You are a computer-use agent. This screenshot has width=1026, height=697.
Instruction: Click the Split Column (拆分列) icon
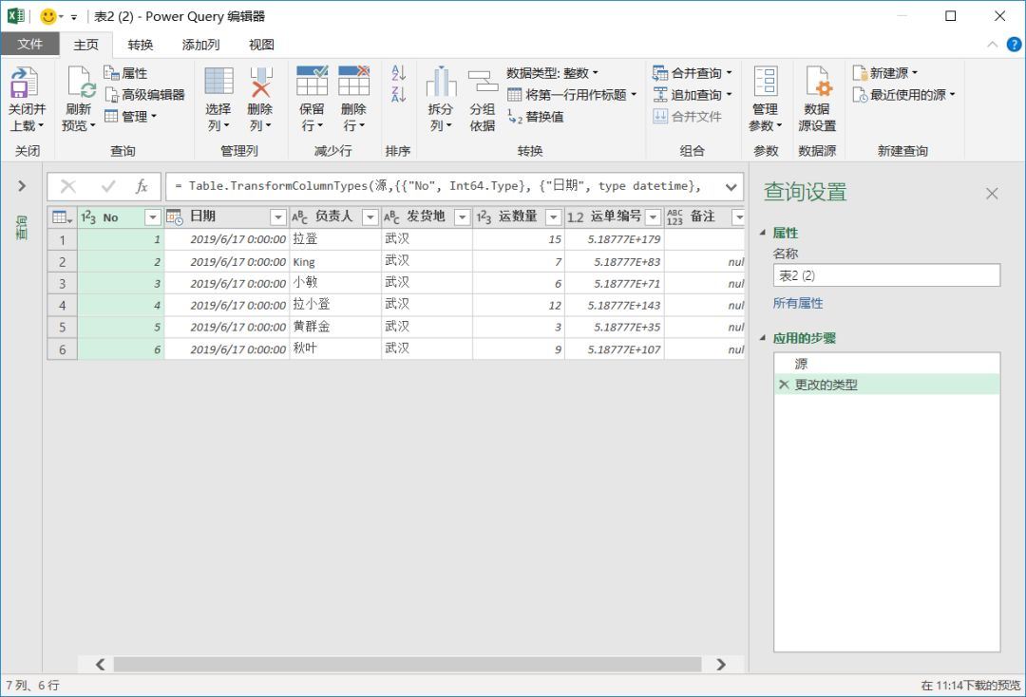click(441, 82)
